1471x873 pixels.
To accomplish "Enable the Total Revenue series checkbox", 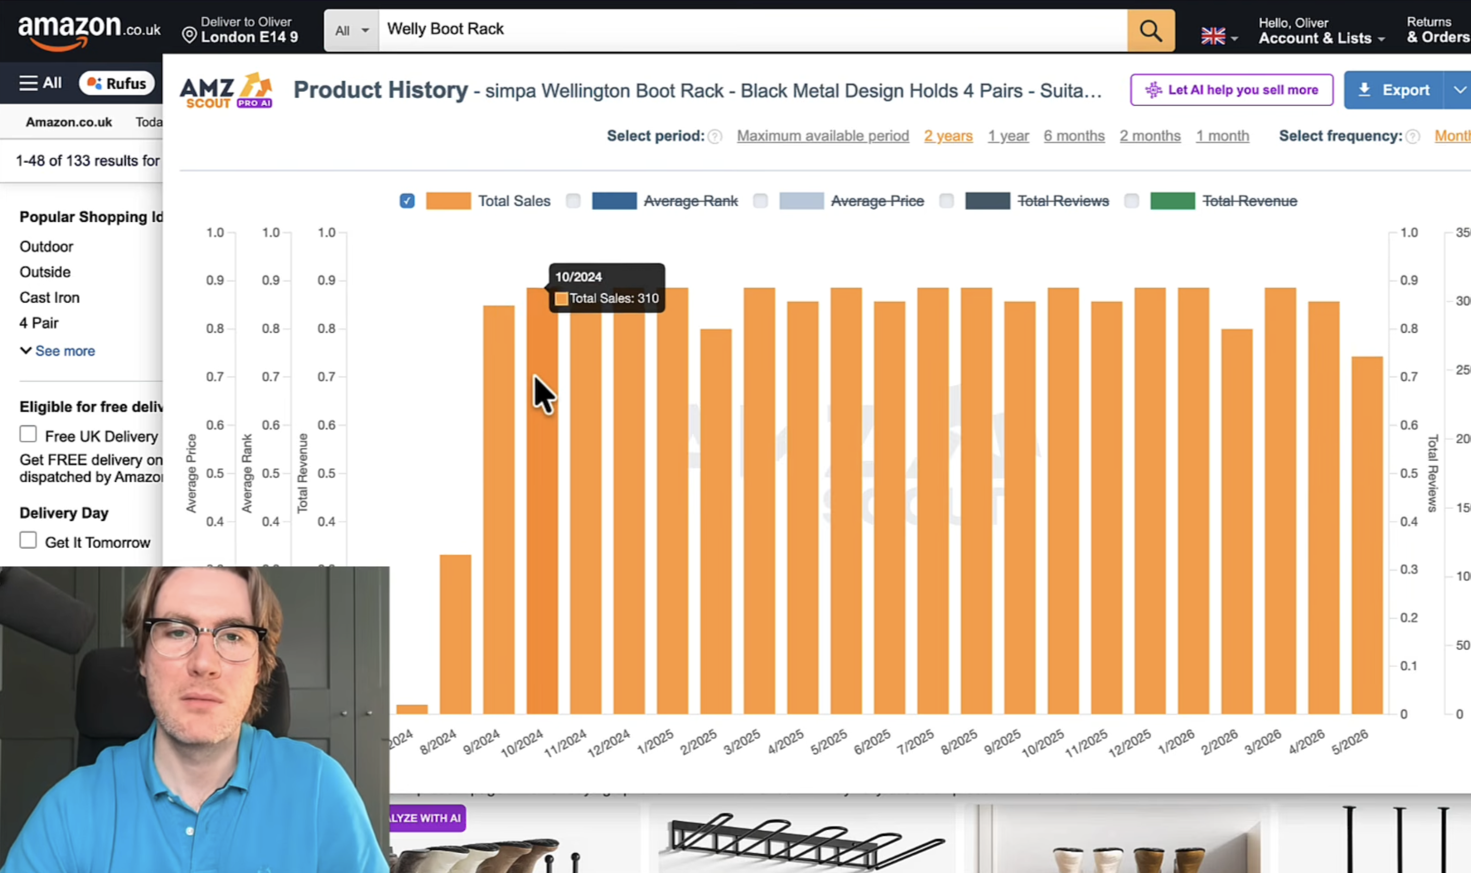I will [1131, 201].
